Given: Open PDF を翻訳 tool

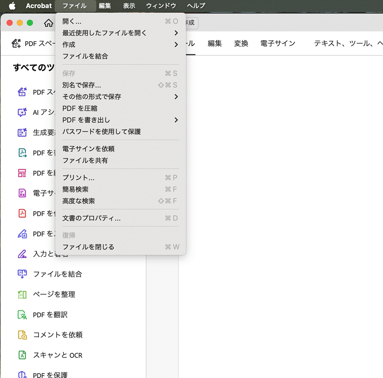Looking at the screenshot, I should pos(50,315).
